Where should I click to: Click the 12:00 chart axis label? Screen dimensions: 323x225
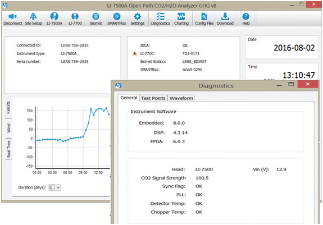click(98, 172)
